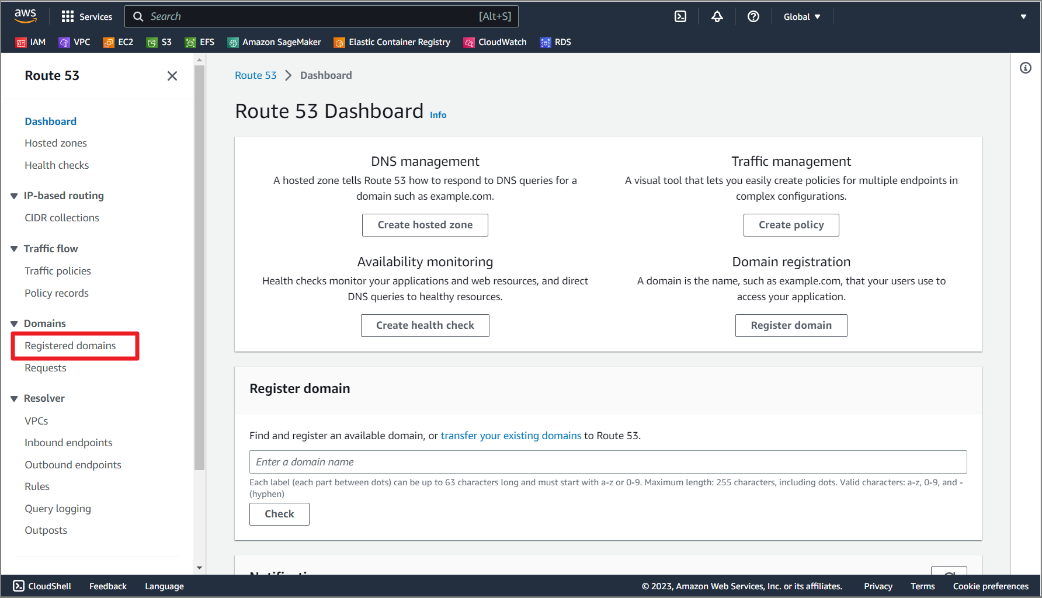Click the sidebar scrollbar up arrow
This screenshot has width=1042, height=598.
tap(200, 60)
